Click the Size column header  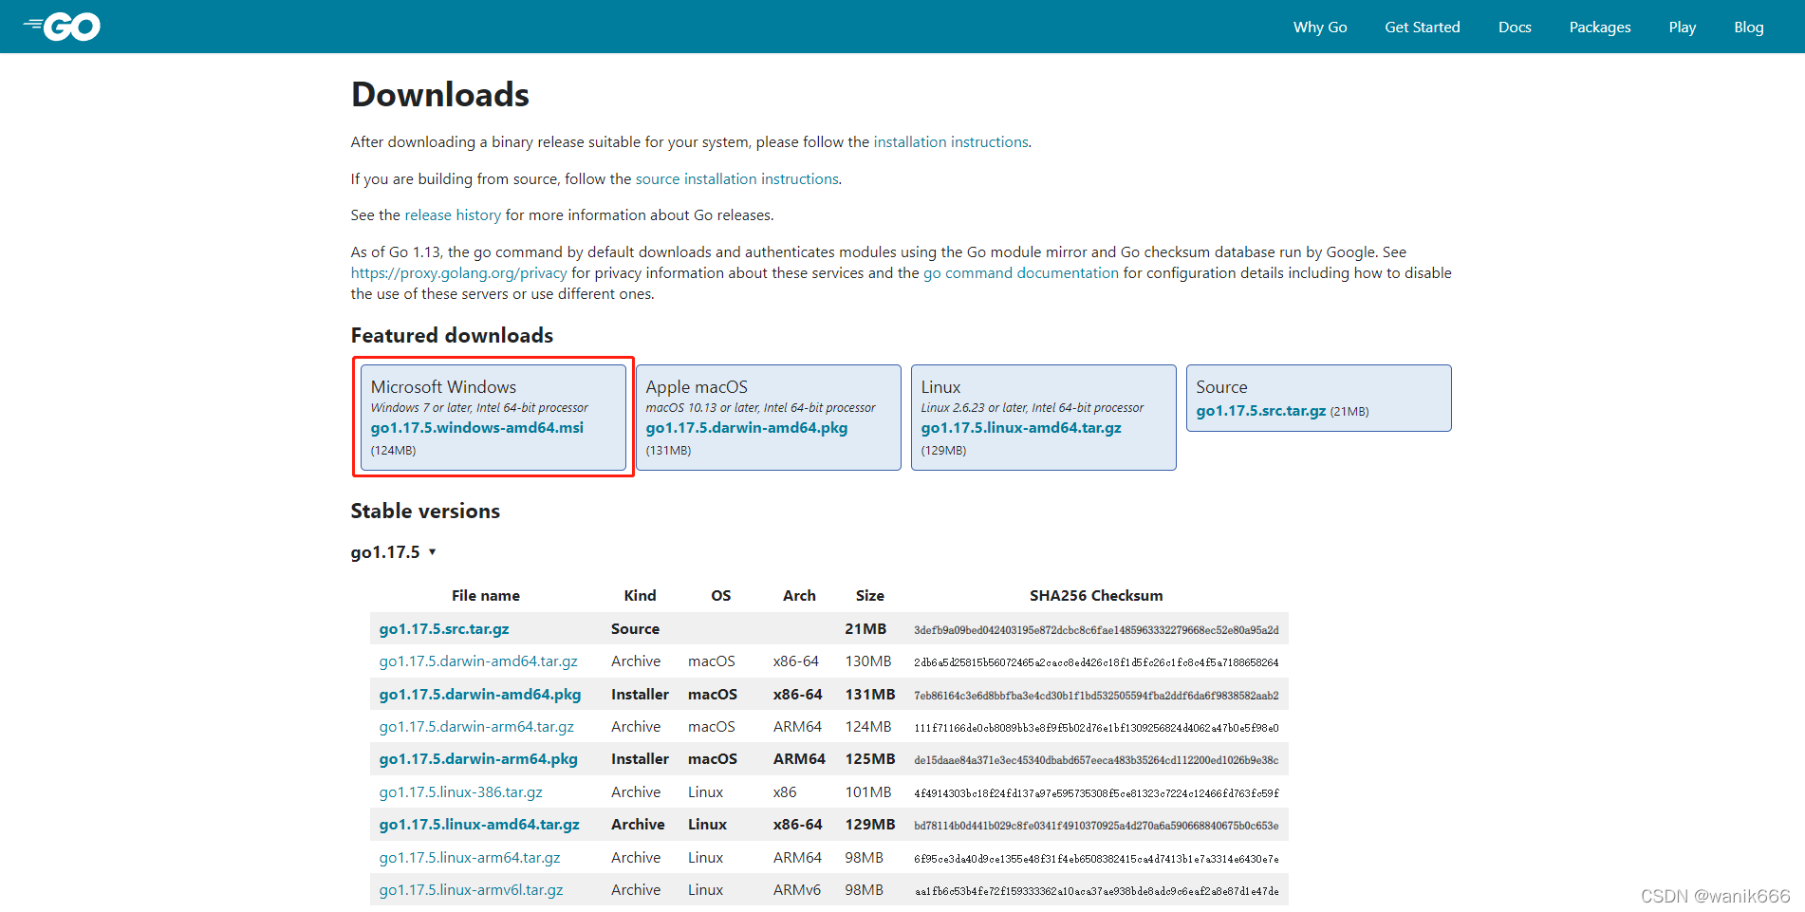tap(869, 596)
